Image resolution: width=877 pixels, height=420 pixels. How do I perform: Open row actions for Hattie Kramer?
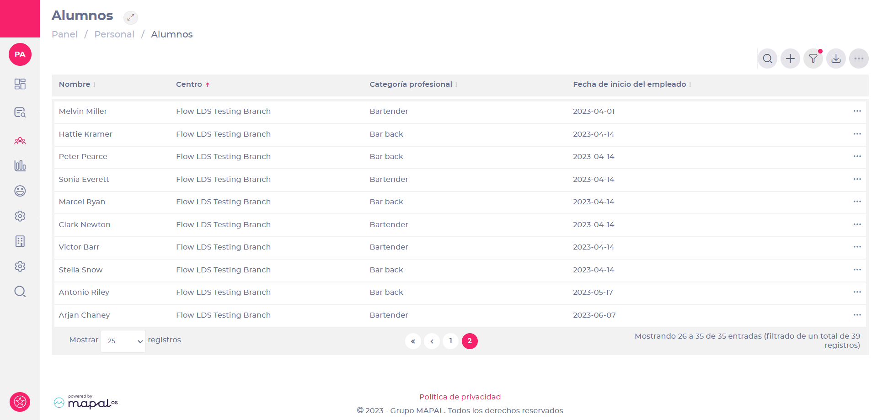pyautogui.click(x=857, y=134)
